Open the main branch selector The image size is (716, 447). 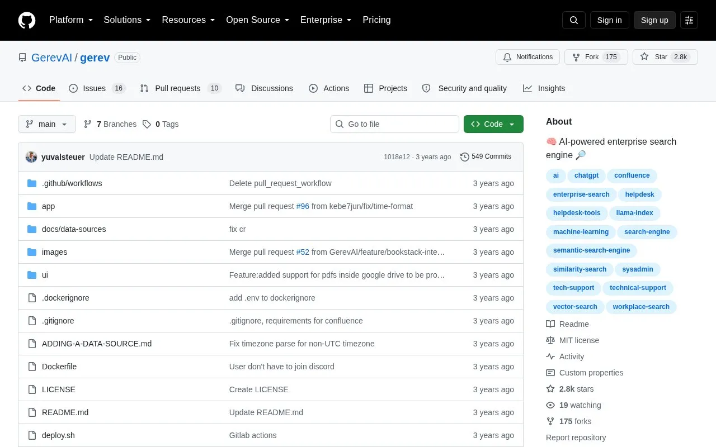pos(47,124)
